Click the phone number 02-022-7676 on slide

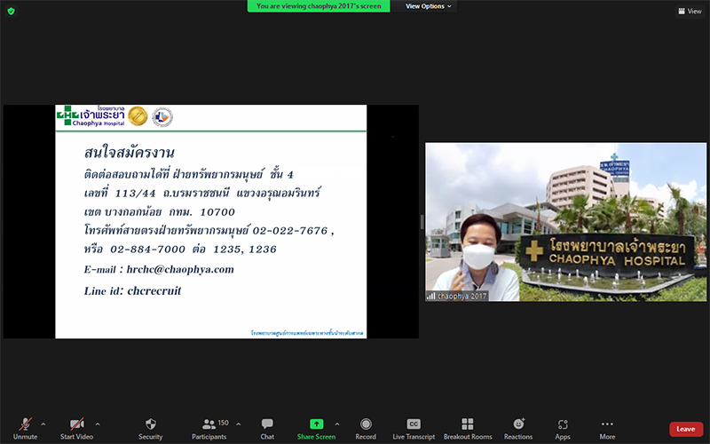(x=290, y=231)
